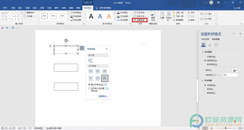Screen dimensions: 244x130
Task: Close the 布局选项 layout options popup
Action: (107, 49)
